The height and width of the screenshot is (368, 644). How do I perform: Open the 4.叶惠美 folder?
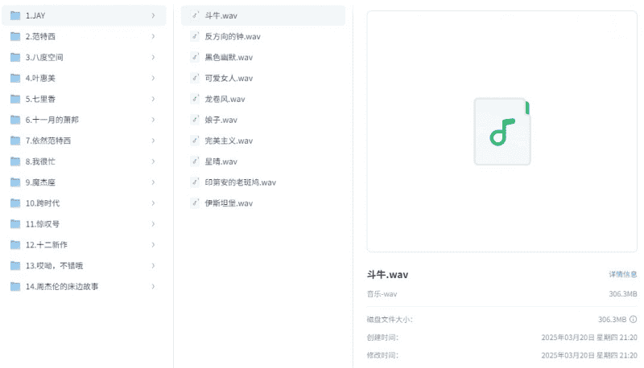(x=80, y=78)
